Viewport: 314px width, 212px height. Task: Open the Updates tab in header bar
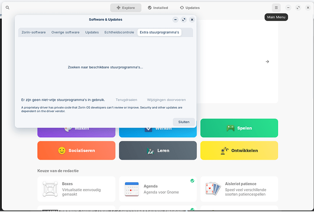coord(190,8)
